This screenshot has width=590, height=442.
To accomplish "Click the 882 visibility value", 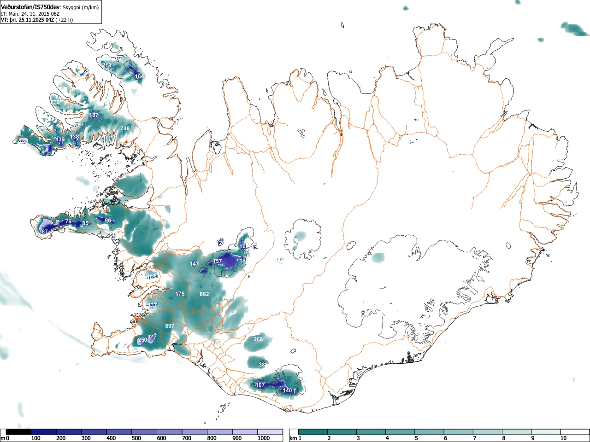I will [x=204, y=294].
